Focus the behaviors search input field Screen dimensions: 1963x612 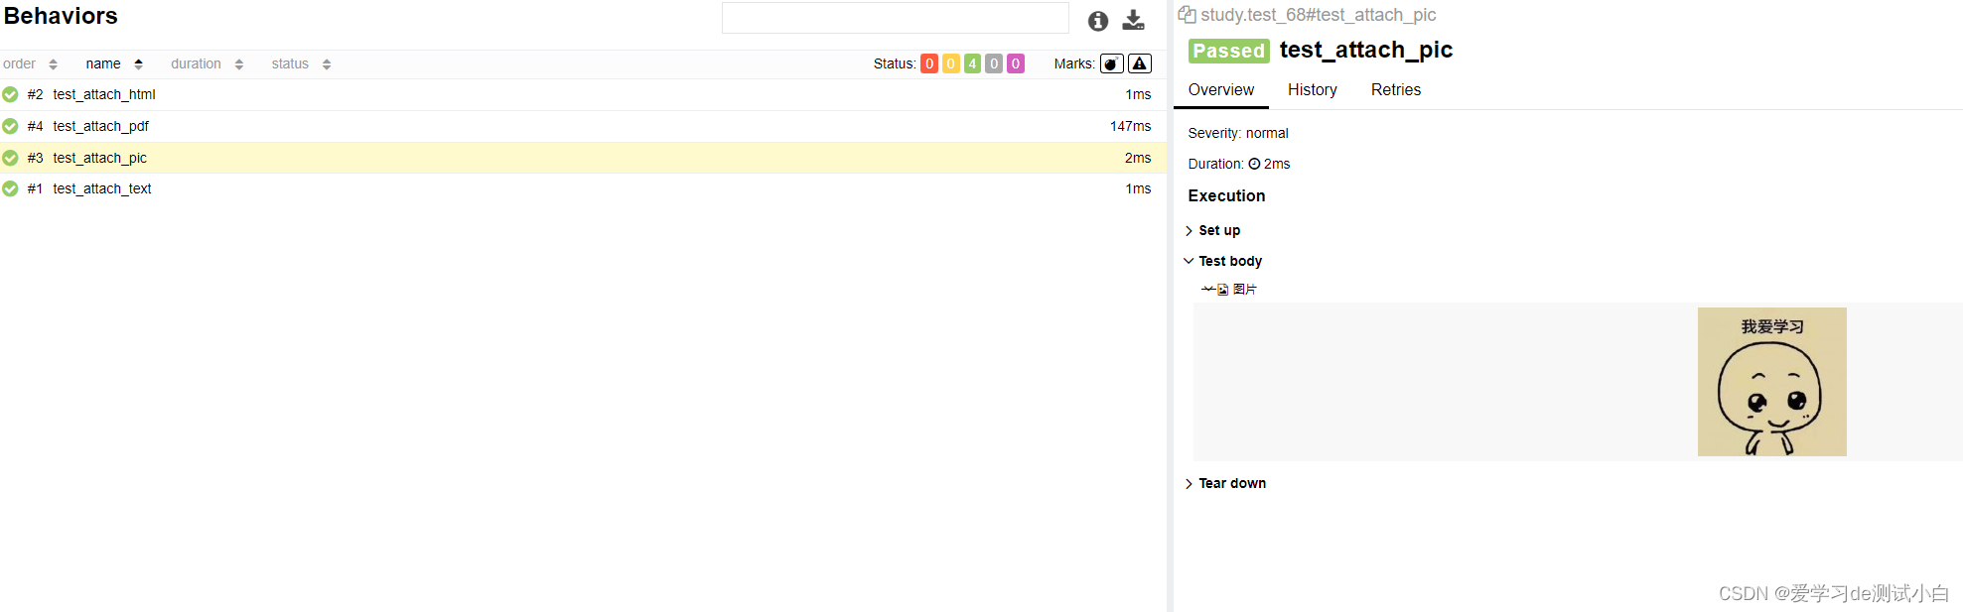click(896, 18)
